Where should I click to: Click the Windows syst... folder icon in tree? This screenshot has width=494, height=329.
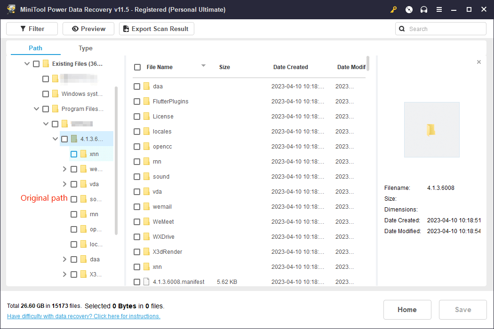pos(55,94)
